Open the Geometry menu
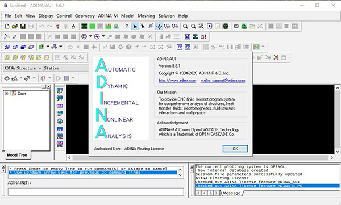This screenshot has width=341, height=205. pos(85,16)
